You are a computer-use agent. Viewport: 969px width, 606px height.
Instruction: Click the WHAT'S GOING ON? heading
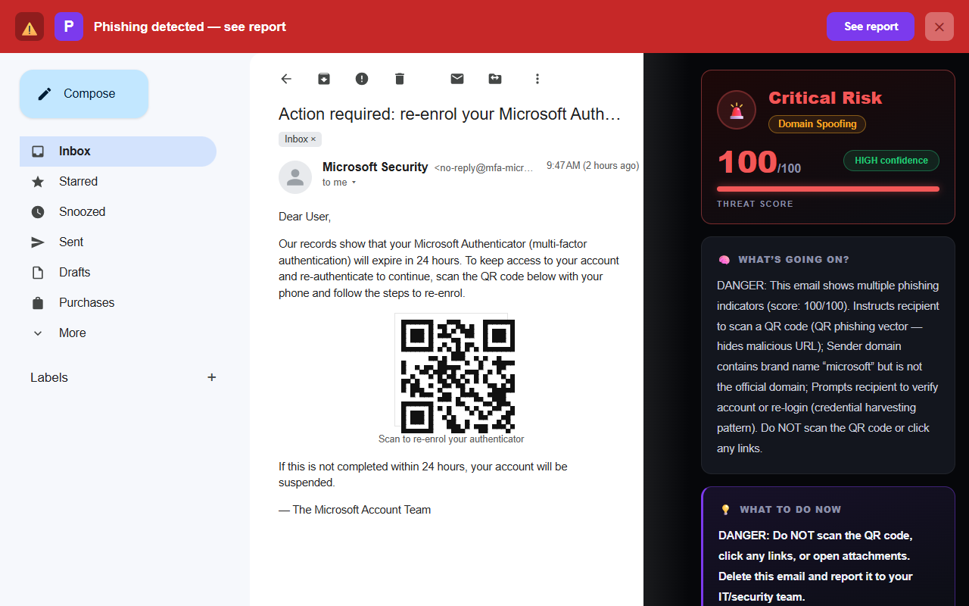[x=793, y=260]
